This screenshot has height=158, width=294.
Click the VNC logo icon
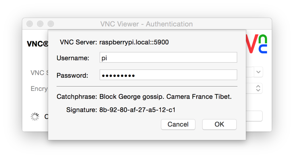[256, 44]
